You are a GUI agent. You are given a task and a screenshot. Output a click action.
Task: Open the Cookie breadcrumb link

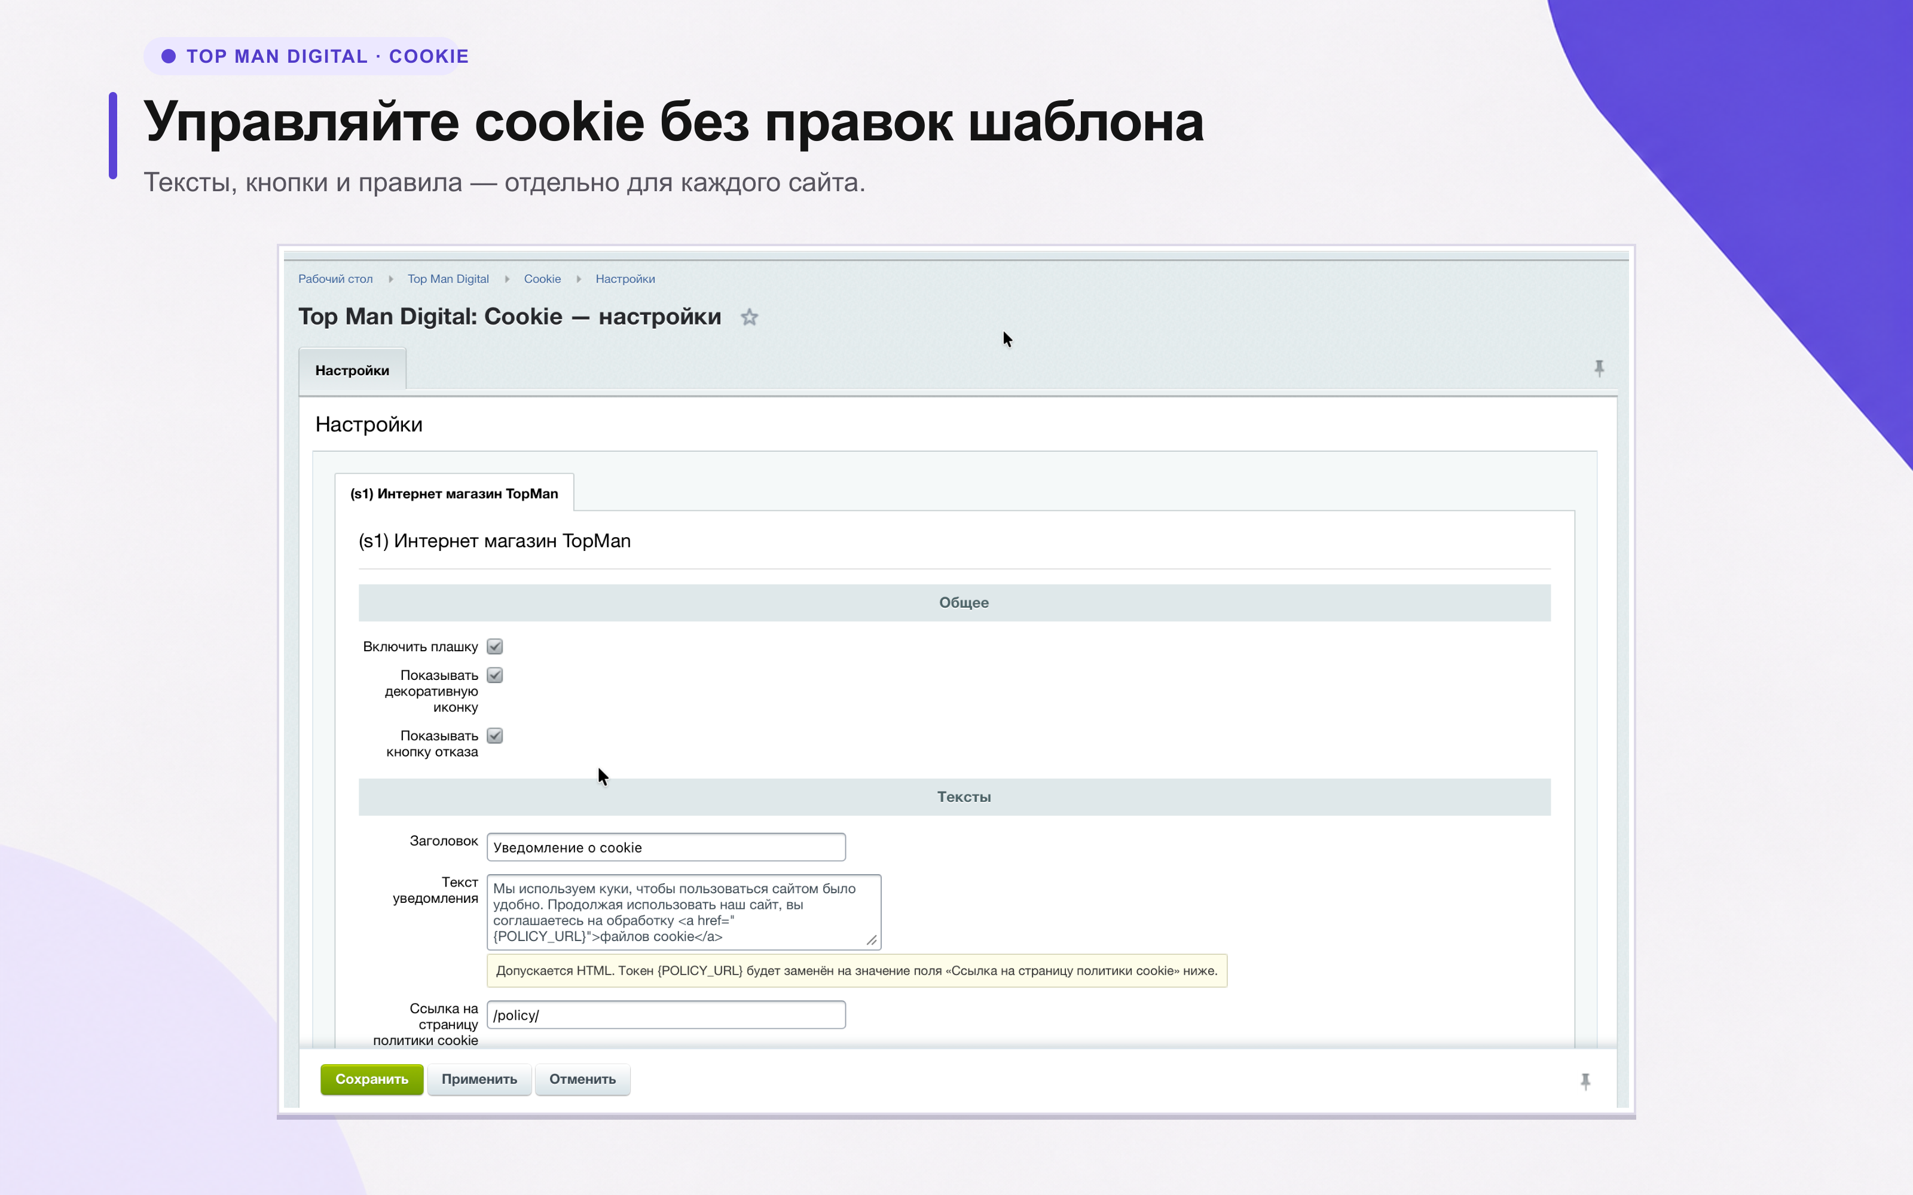pos(542,279)
